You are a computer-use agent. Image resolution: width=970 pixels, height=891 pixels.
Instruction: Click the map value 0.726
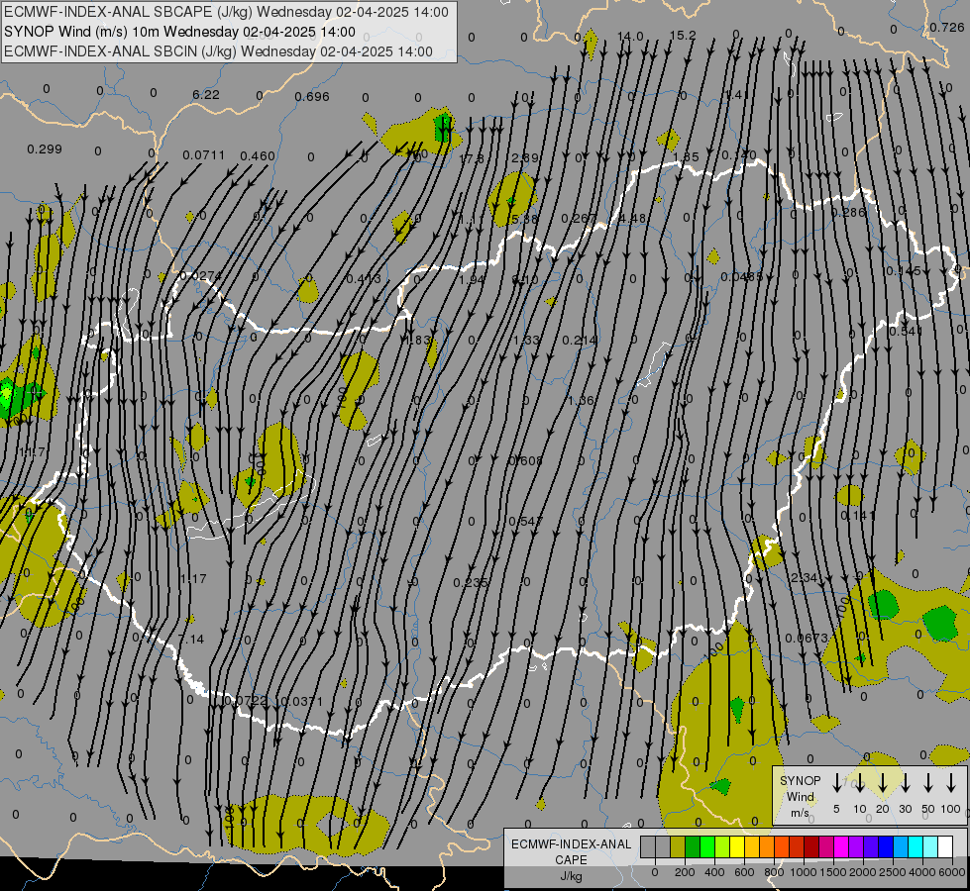[946, 27]
